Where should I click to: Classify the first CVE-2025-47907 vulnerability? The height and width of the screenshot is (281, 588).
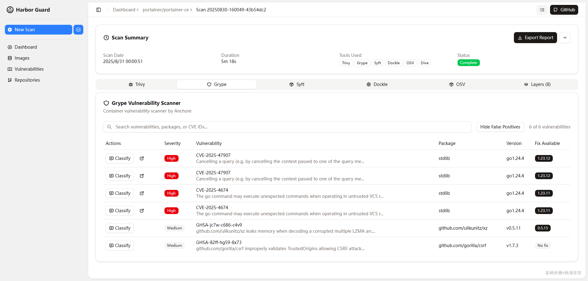(120, 158)
